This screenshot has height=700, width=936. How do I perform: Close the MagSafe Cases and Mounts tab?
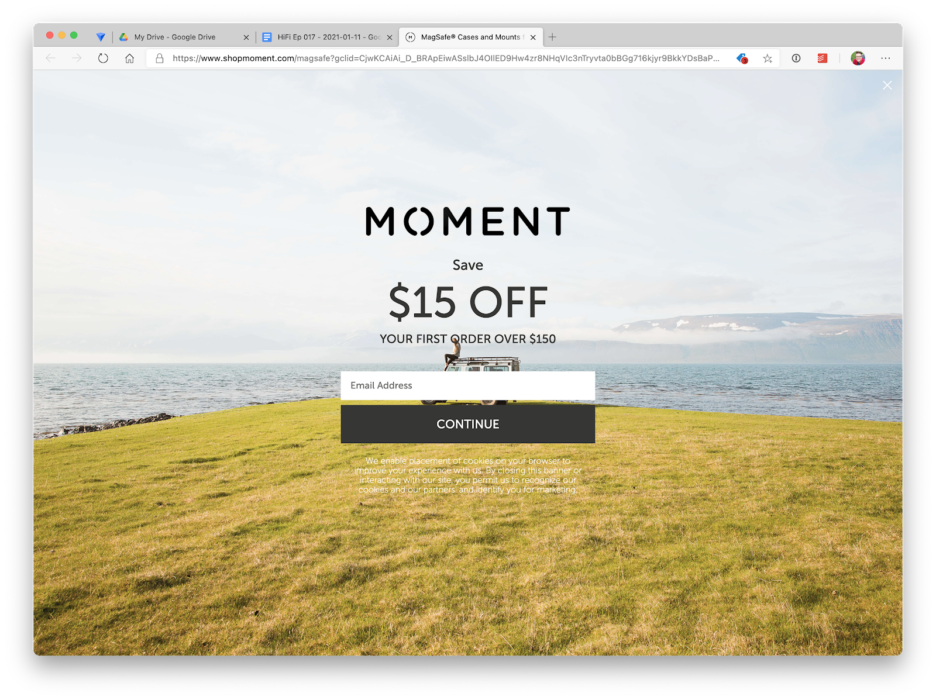pyautogui.click(x=533, y=37)
